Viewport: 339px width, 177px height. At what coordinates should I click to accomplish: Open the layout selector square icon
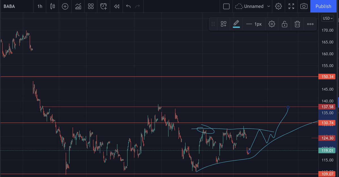(x=226, y=6)
